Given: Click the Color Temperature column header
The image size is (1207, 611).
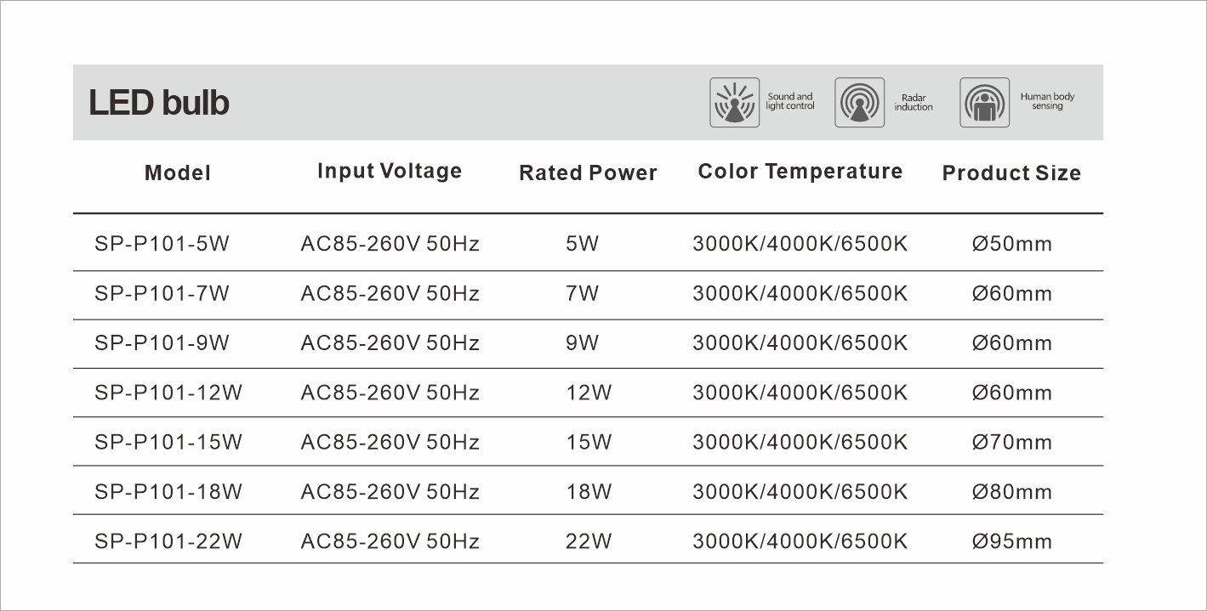Looking at the screenshot, I should (800, 172).
